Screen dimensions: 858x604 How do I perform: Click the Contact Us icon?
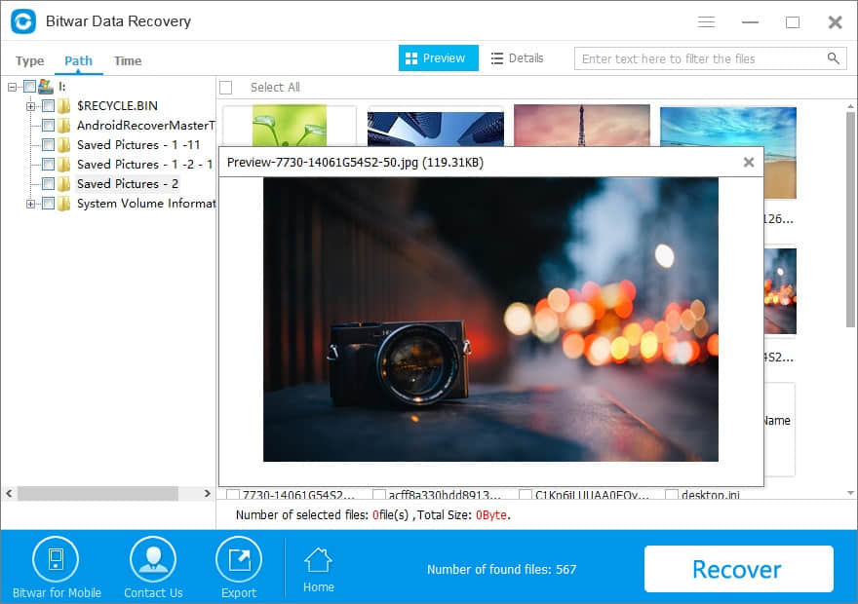[153, 560]
